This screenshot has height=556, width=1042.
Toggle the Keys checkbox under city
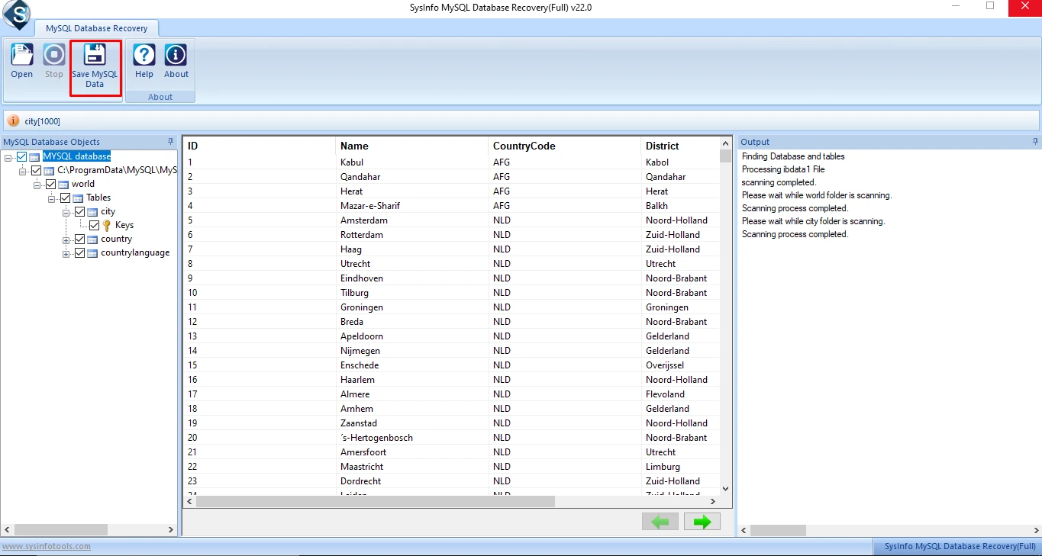click(x=94, y=225)
